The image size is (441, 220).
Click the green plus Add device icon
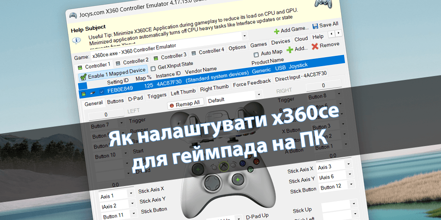[290, 49]
